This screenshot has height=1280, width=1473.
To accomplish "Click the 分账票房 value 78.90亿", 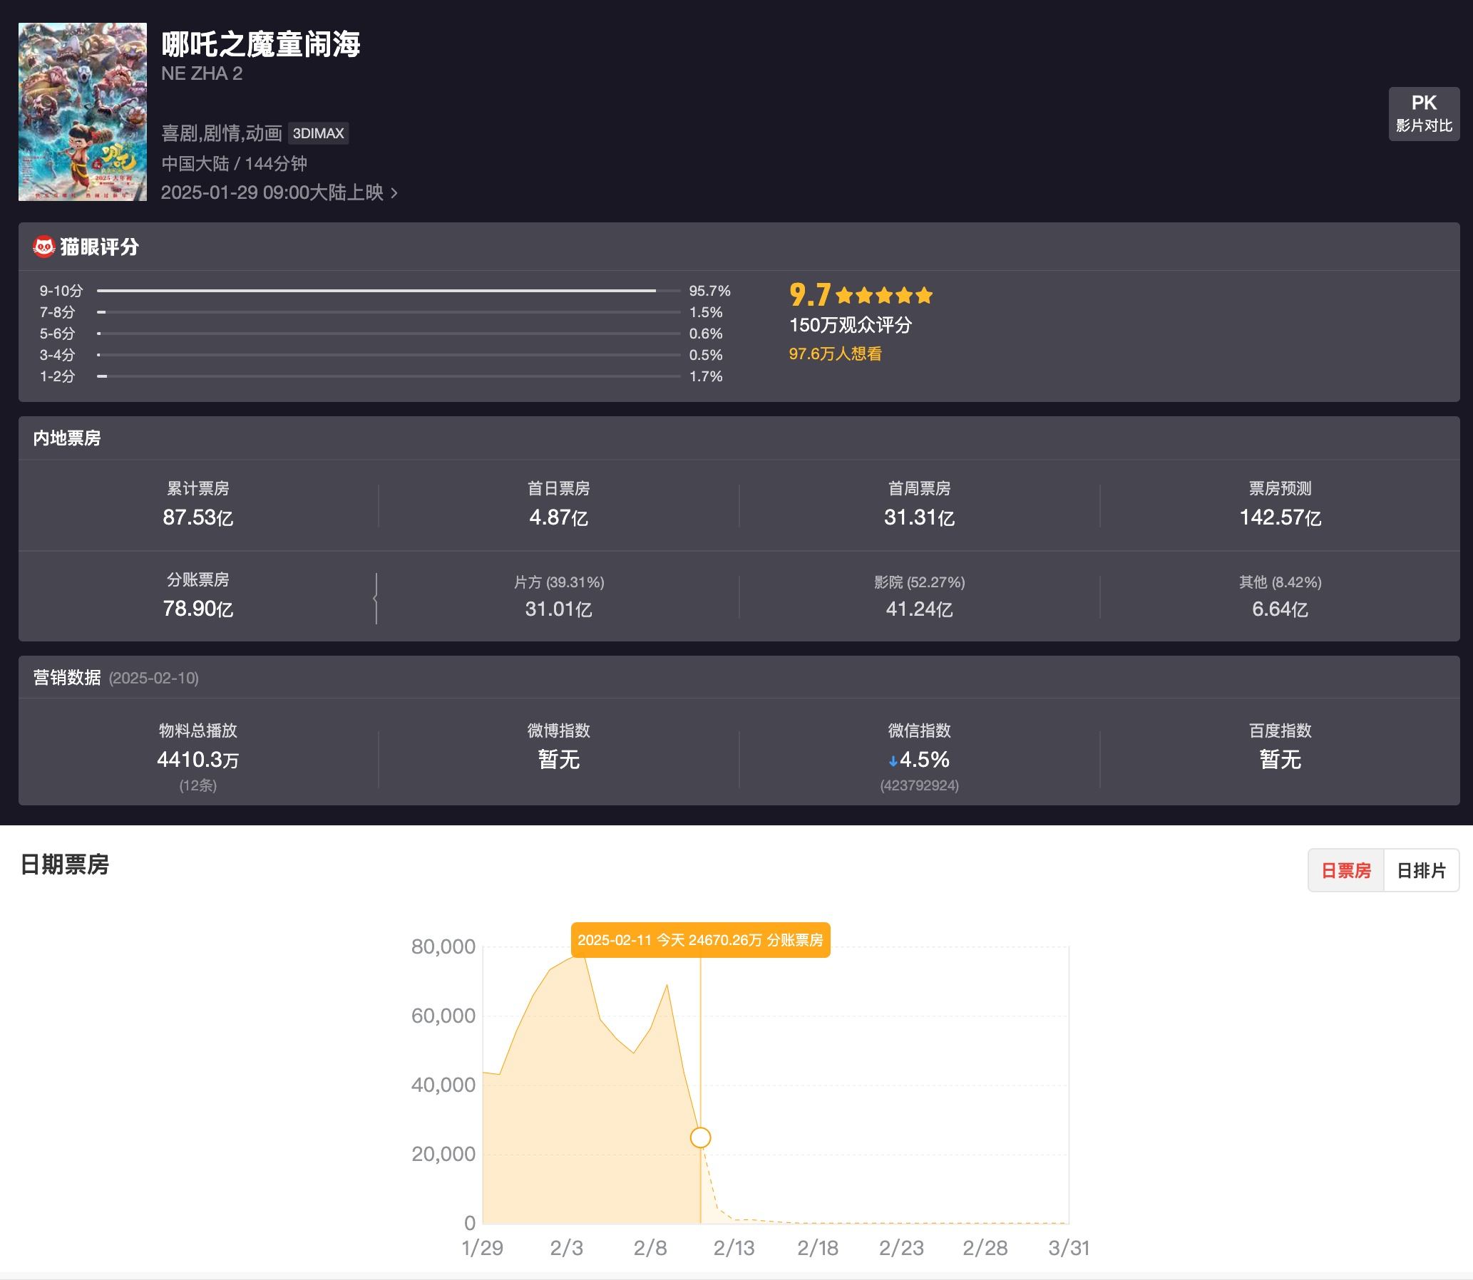I will [198, 609].
